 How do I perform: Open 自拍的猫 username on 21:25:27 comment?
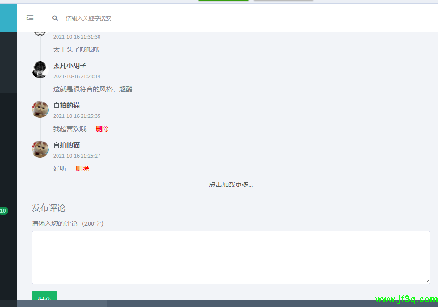click(66, 145)
